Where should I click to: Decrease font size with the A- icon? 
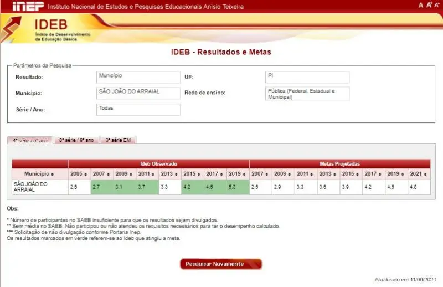[437, 5]
